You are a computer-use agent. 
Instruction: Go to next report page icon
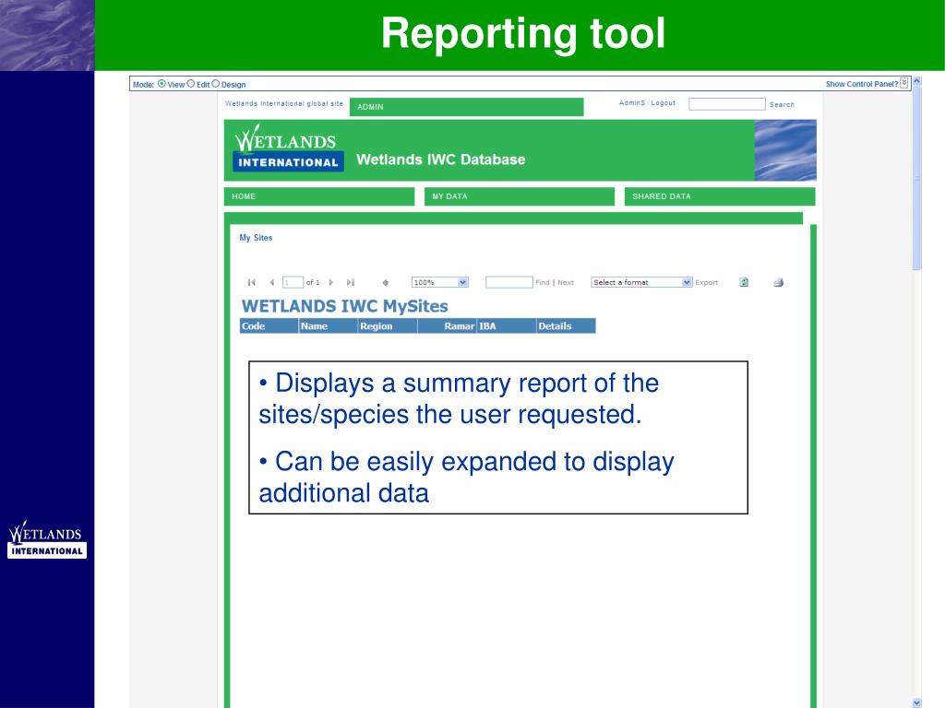[x=331, y=282]
